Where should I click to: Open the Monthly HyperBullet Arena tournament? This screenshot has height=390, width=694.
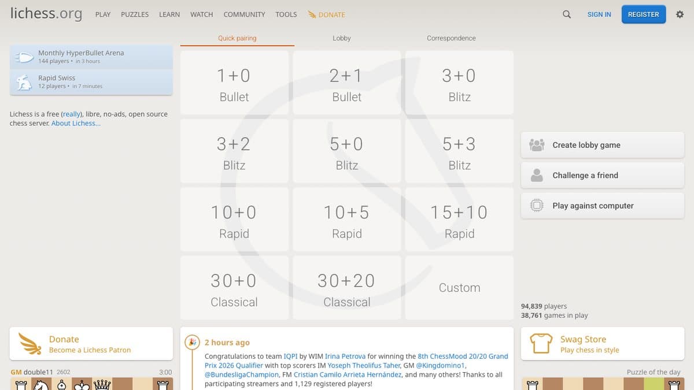point(91,57)
